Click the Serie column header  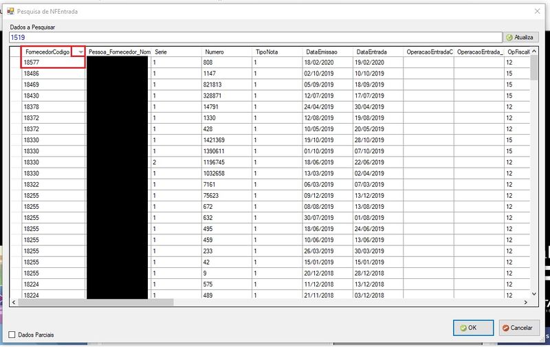(x=177, y=52)
